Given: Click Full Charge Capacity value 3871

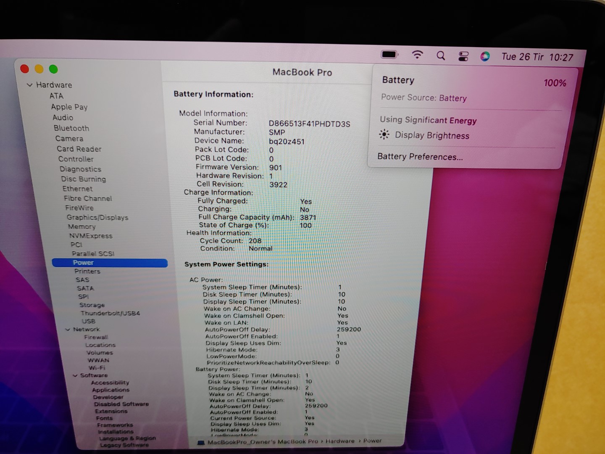Looking at the screenshot, I should tap(308, 217).
